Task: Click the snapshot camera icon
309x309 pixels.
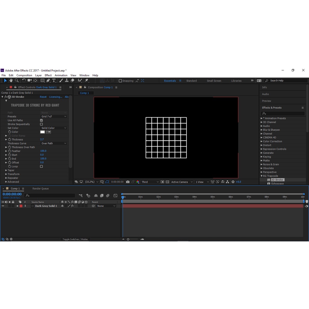Action: click(x=128, y=182)
